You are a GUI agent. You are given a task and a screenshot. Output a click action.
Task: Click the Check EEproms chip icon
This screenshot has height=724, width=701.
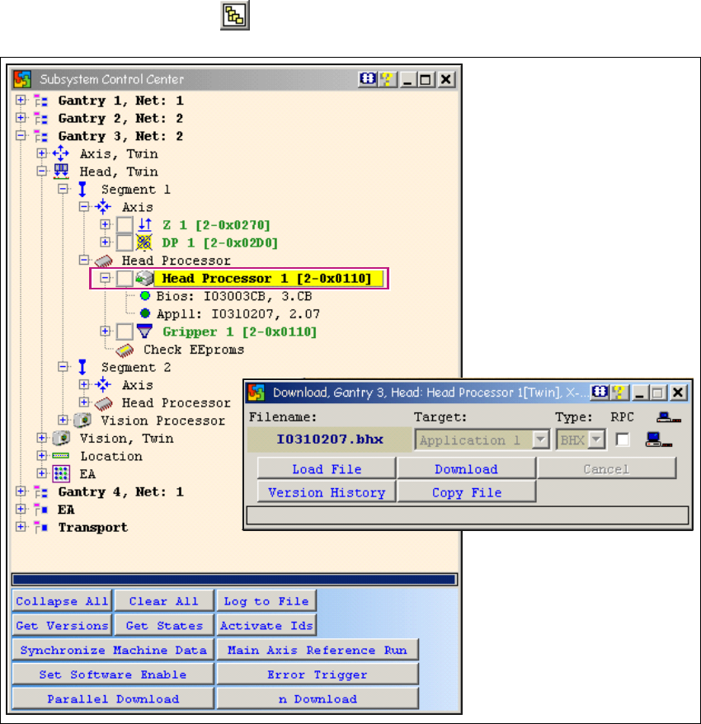[125, 350]
